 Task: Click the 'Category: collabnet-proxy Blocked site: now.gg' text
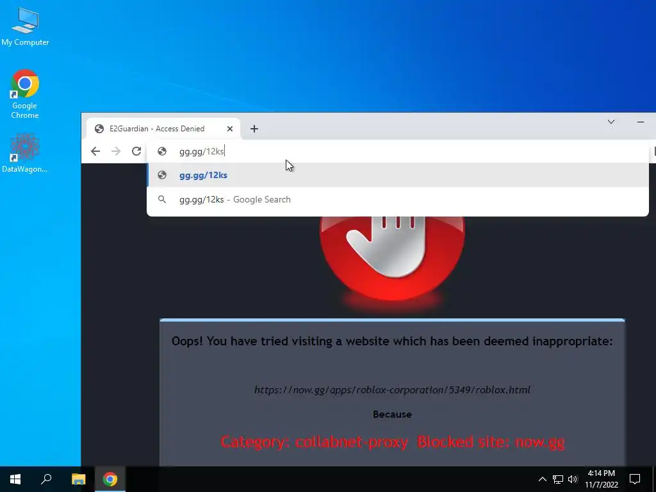click(392, 442)
